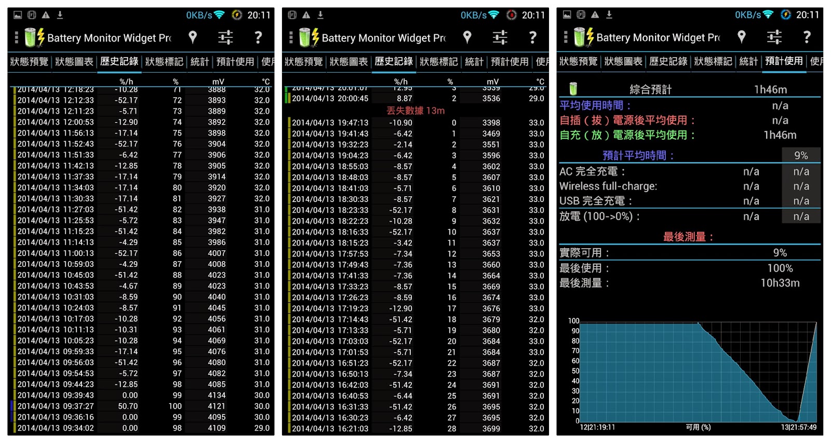Select history row 2014/04/13 20:00:45
This screenshot has height=443, width=831.
415,98
